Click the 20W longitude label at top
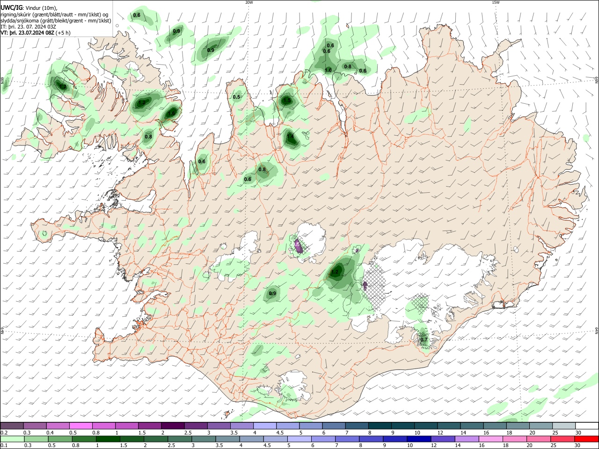This screenshot has width=599, height=449. [x=249, y=2]
